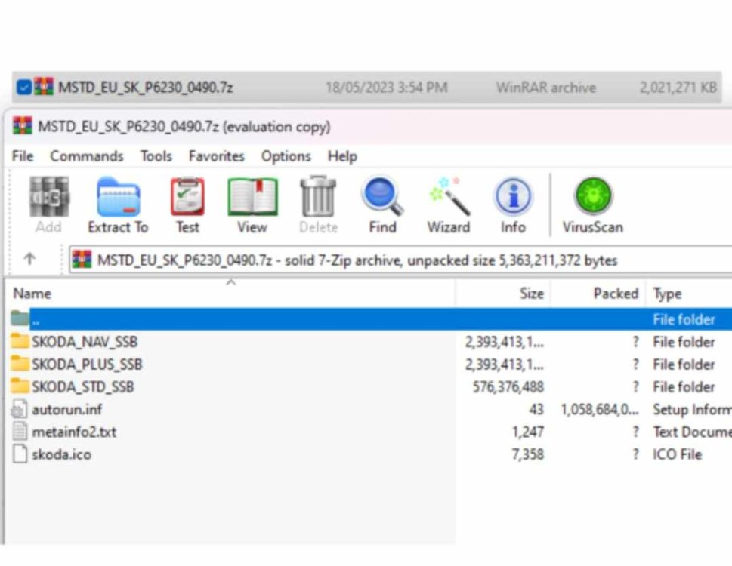Click the archive path address field
Screen dimensions: 732x566
pos(400,260)
